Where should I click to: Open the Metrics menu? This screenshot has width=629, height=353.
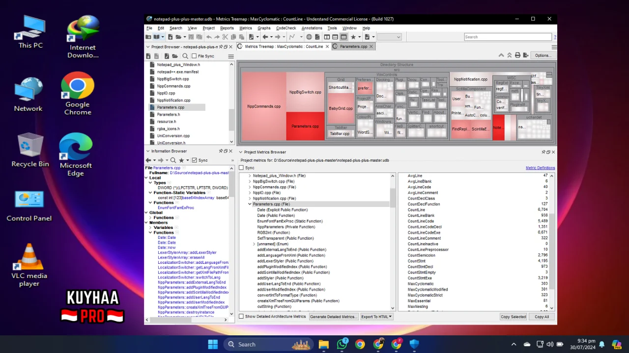coord(246,28)
